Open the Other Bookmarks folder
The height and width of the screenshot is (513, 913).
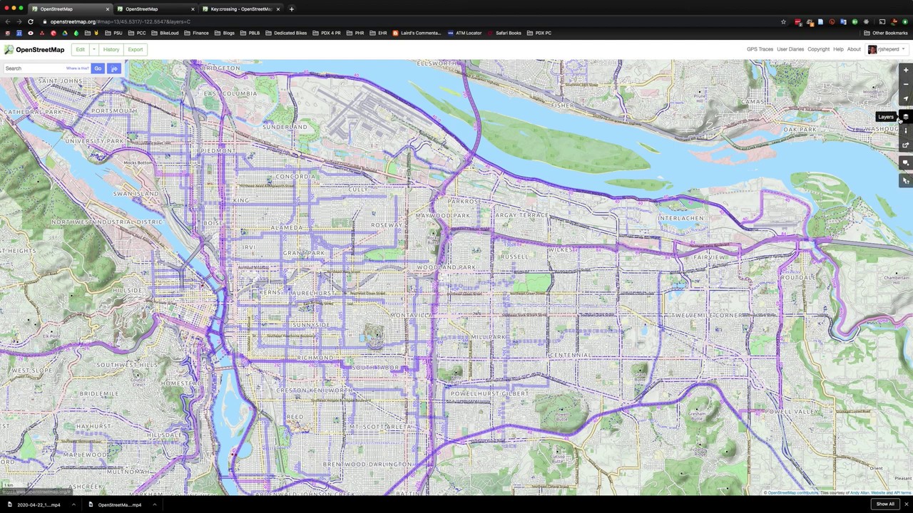click(885, 33)
